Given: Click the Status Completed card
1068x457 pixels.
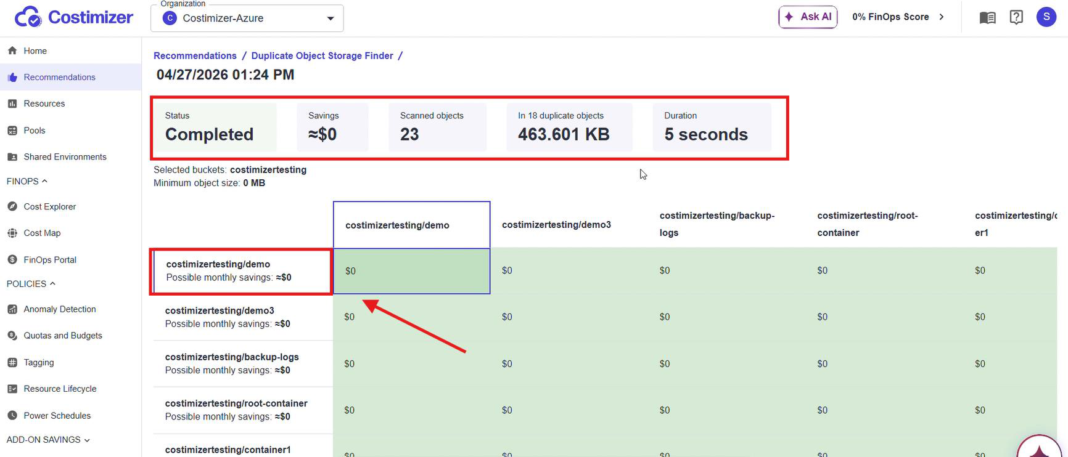Looking at the screenshot, I should point(215,127).
